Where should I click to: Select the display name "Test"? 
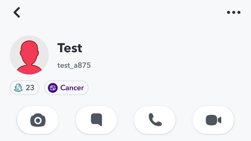coord(70,48)
